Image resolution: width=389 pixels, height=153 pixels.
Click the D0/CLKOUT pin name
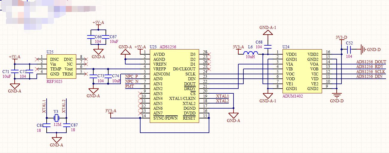(184, 69)
